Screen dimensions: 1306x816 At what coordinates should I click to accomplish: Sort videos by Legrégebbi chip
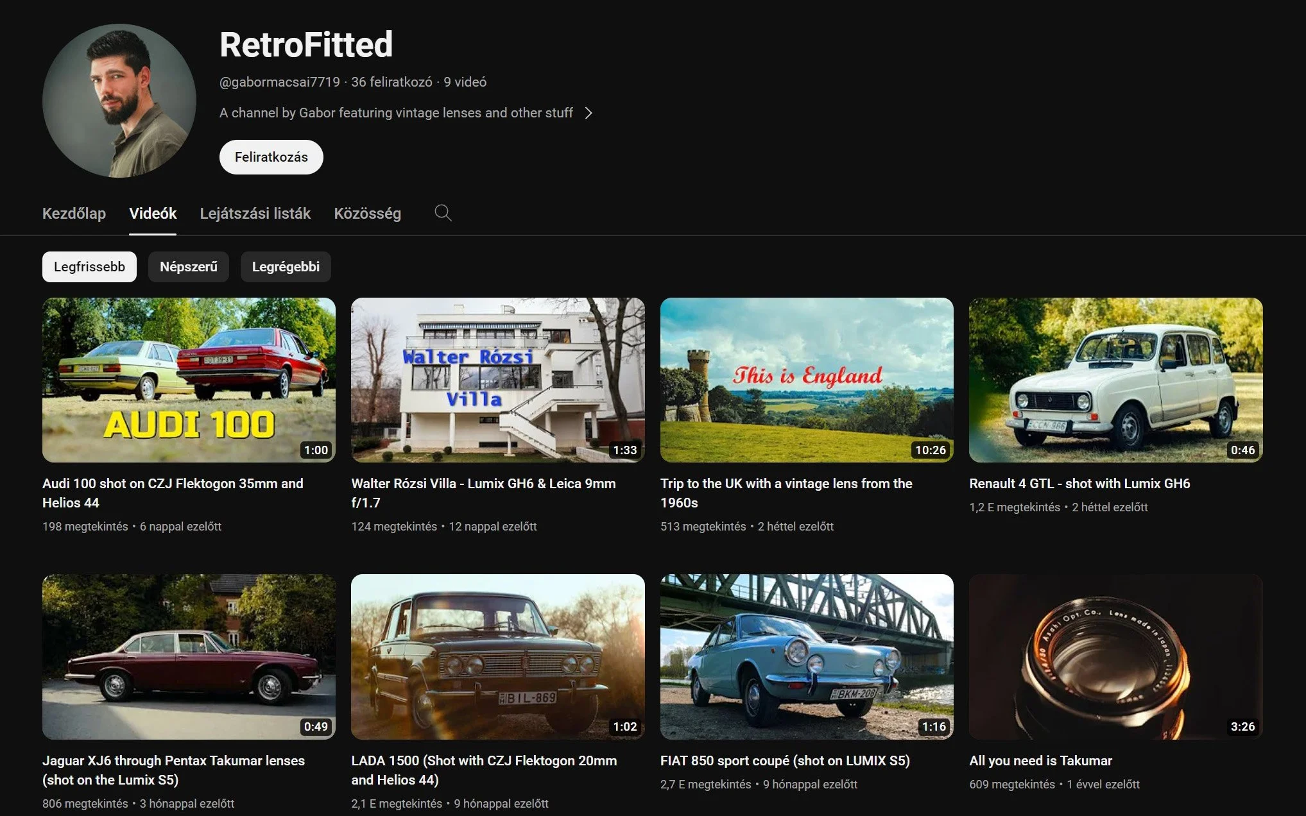[x=286, y=267]
